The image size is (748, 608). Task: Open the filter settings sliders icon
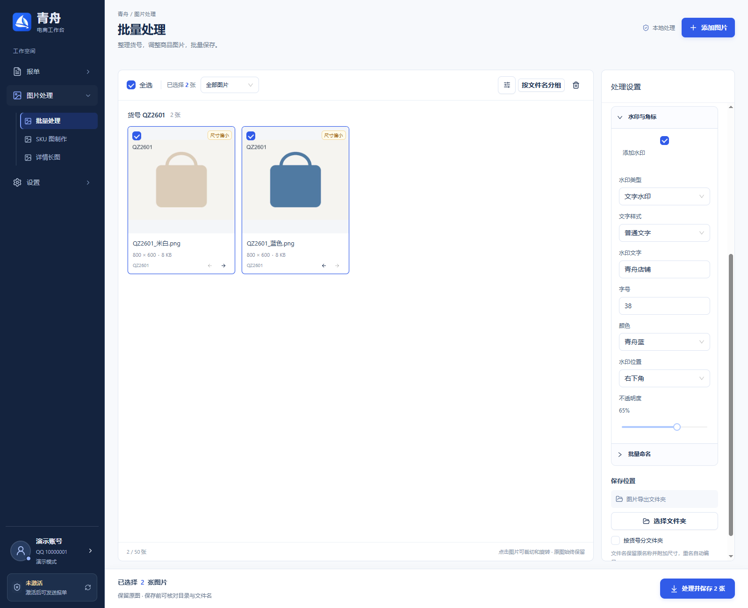(x=507, y=85)
